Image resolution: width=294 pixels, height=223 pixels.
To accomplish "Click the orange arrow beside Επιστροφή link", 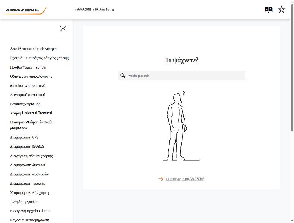I will [x=161, y=179].
